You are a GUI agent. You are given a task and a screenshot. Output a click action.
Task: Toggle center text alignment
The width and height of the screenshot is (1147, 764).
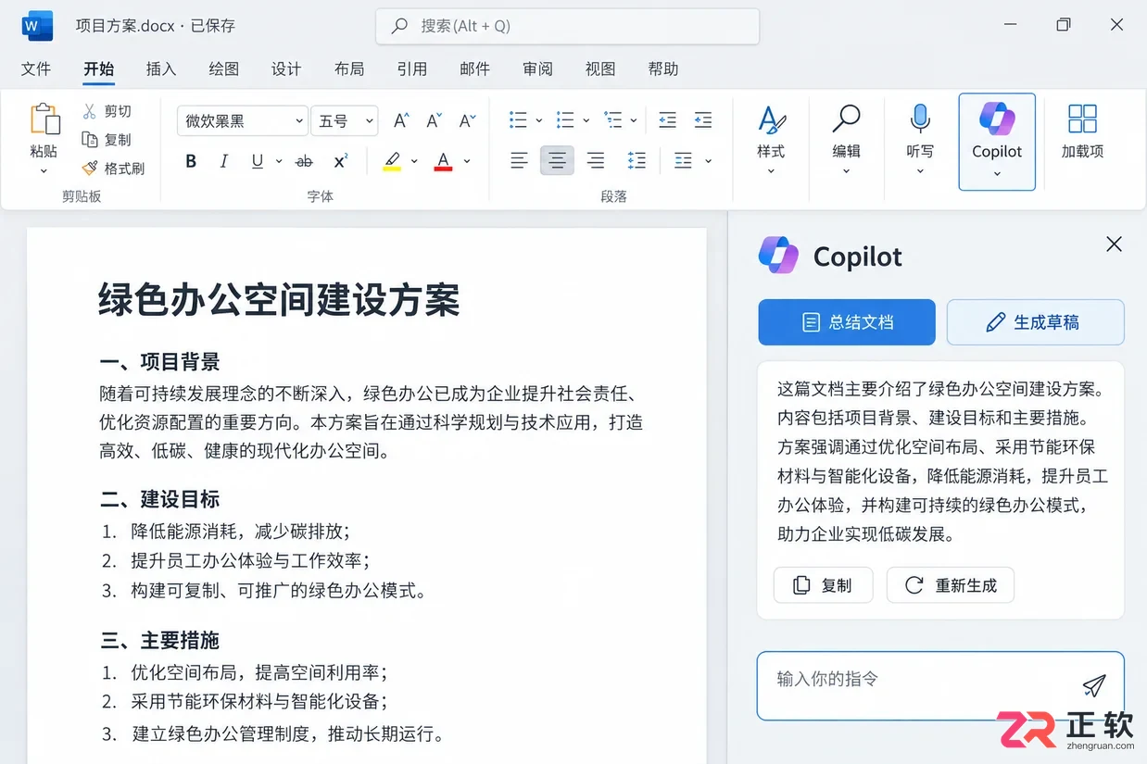point(557,161)
